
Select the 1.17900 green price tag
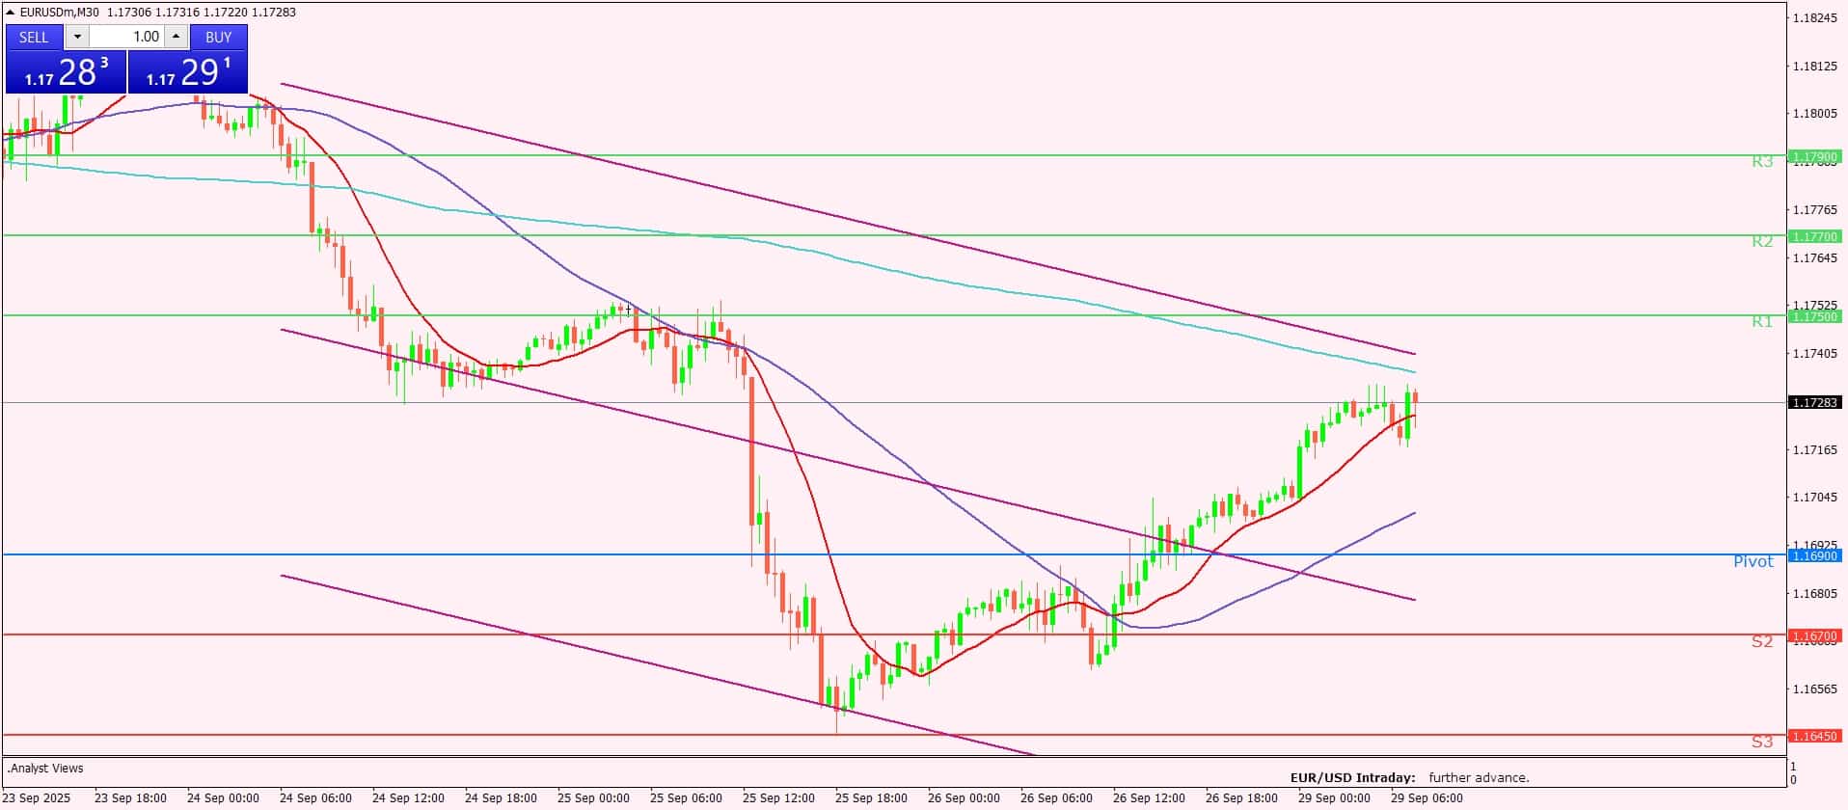click(1814, 156)
